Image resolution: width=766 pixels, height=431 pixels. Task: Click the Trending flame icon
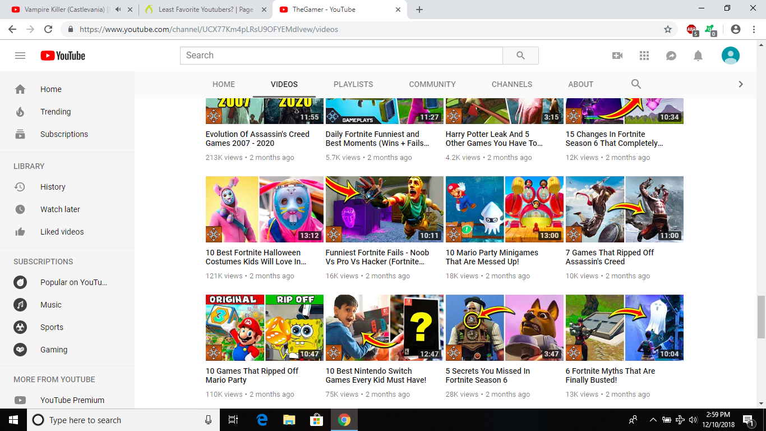20,112
